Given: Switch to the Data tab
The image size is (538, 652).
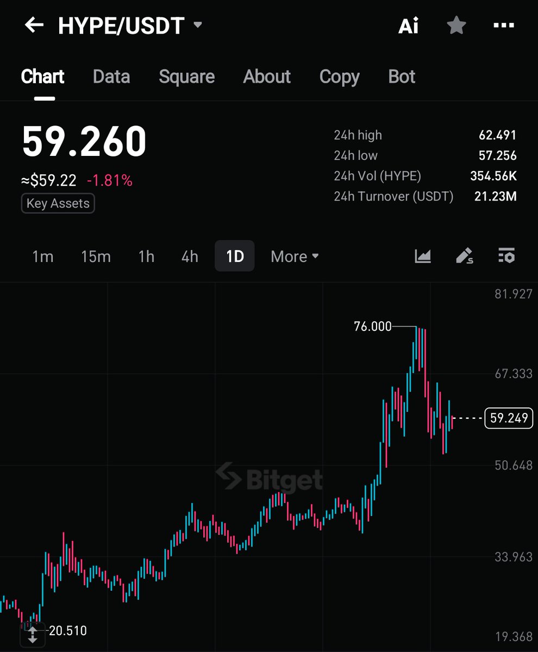Looking at the screenshot, I should 111,77.
